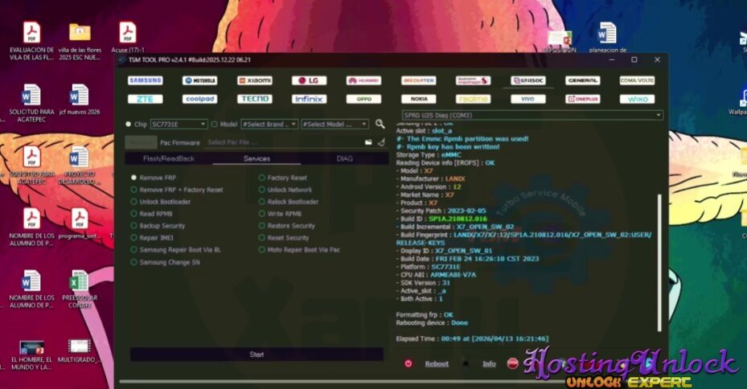Click the magnifier search icon beside model

pos(380,124)
